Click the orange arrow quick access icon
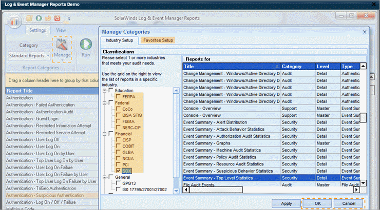 click(x=48, y=18)
